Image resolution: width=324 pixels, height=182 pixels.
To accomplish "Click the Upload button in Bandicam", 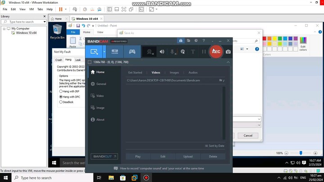I will [188, 156].
